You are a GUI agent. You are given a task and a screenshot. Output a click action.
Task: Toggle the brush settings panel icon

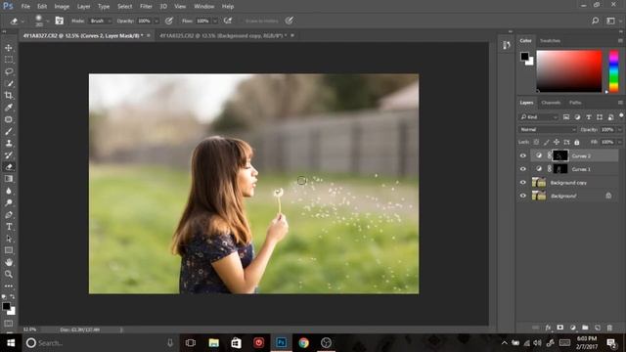coord(59,21)
